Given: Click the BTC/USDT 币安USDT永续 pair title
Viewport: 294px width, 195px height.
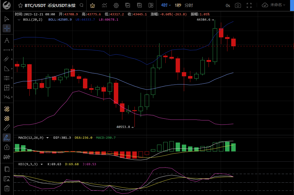Looking at the screenshot, I should point(50,5).
